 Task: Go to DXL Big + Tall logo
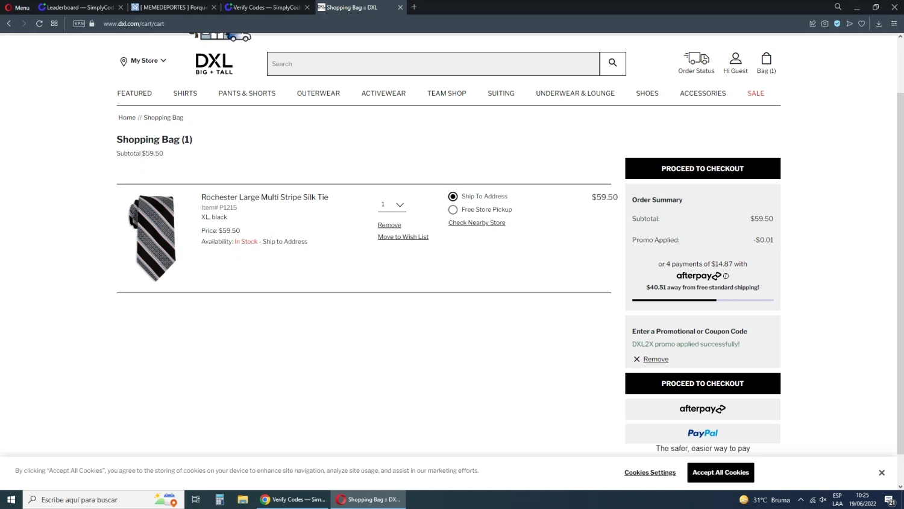[214, 63]
